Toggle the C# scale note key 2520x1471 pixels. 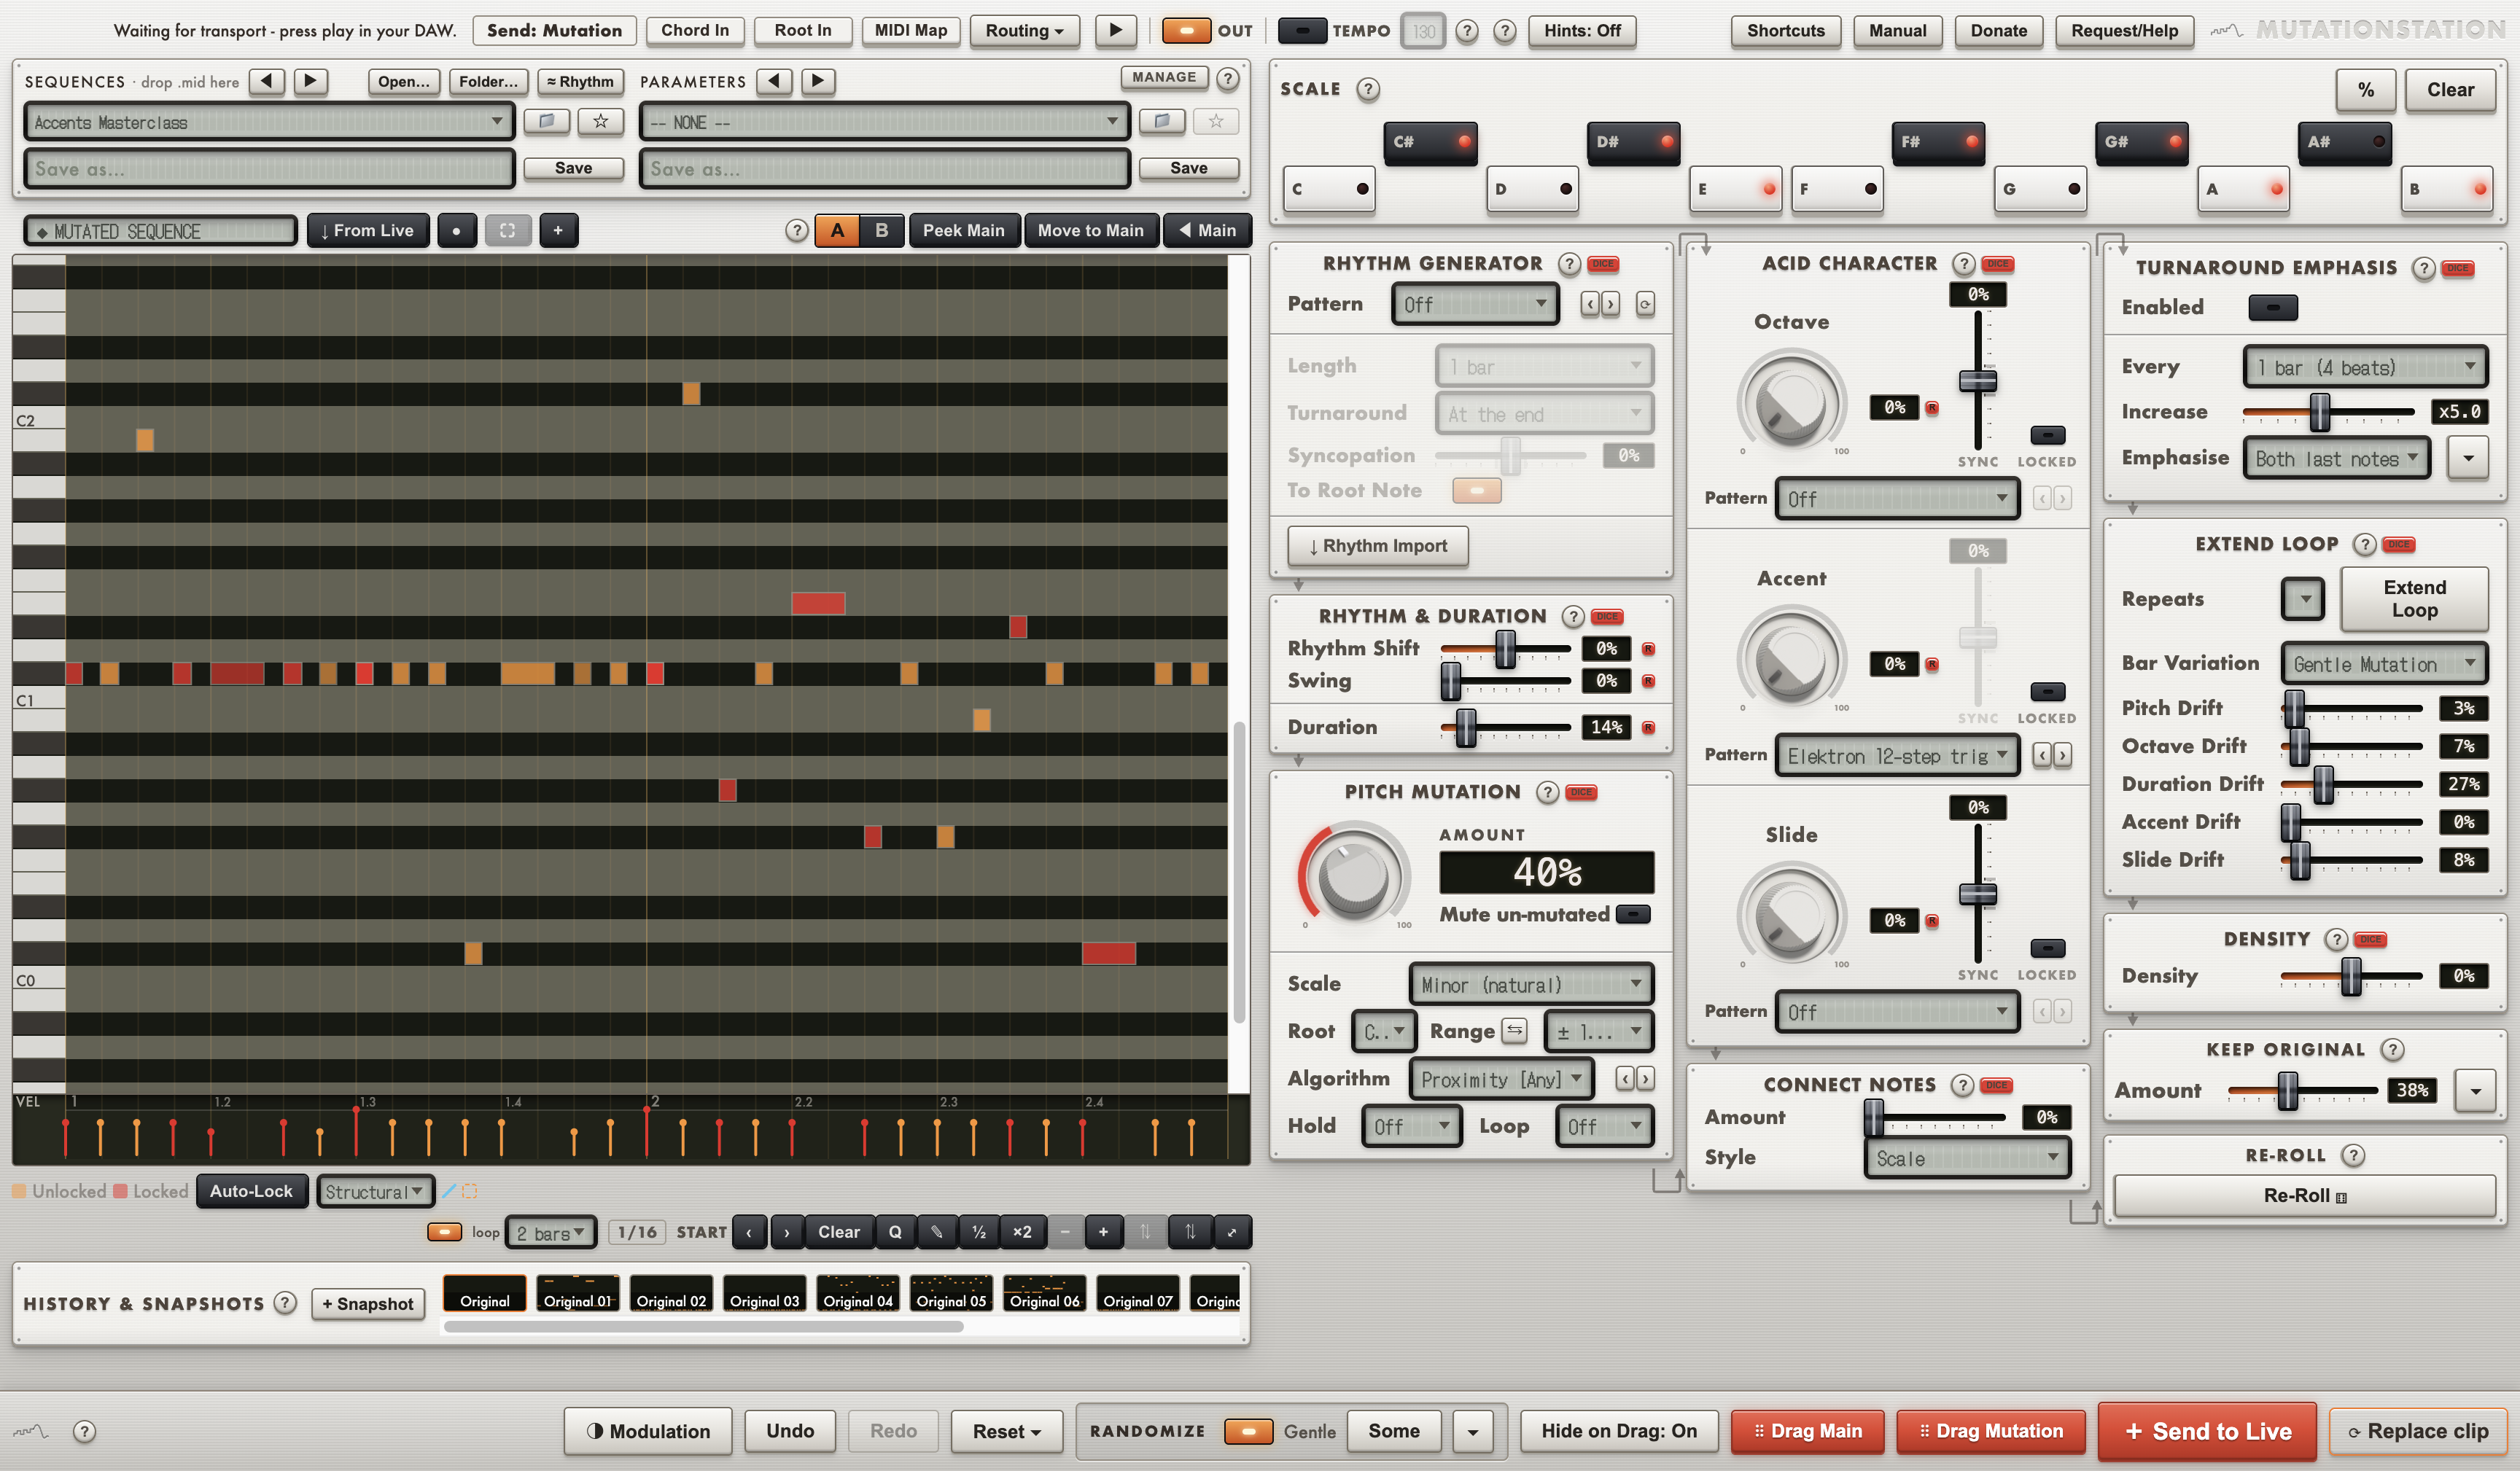[x=1430, y=142]
